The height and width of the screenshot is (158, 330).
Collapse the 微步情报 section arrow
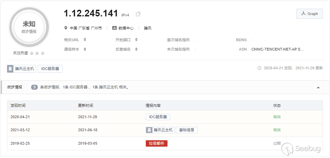pyautogui.click(x=318, y=87)
